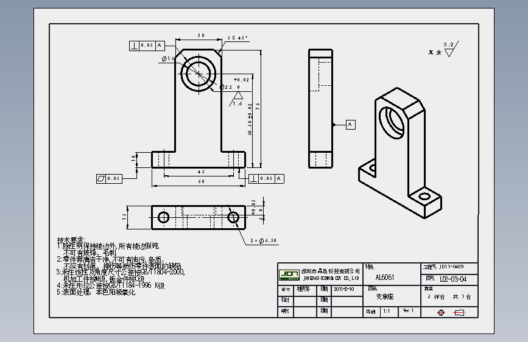Click the 1.6 surface roughness symbol

(236, 100)
